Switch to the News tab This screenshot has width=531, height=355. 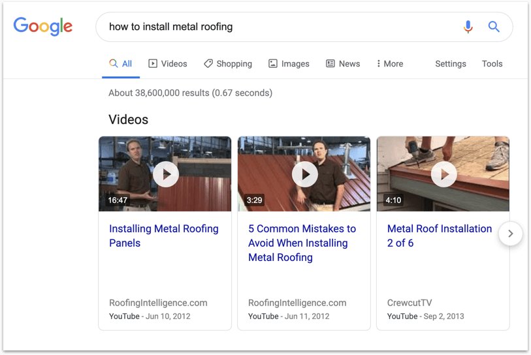(343, 64)
